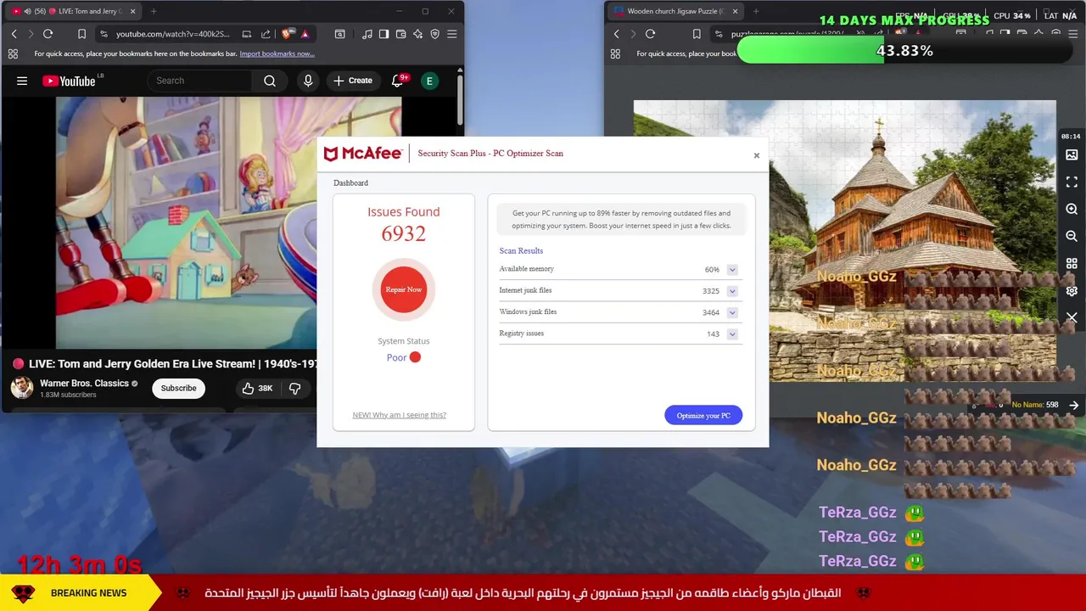Click the red Repair Now button
This screenshot has height=611, width=1086.
[404, 289]
